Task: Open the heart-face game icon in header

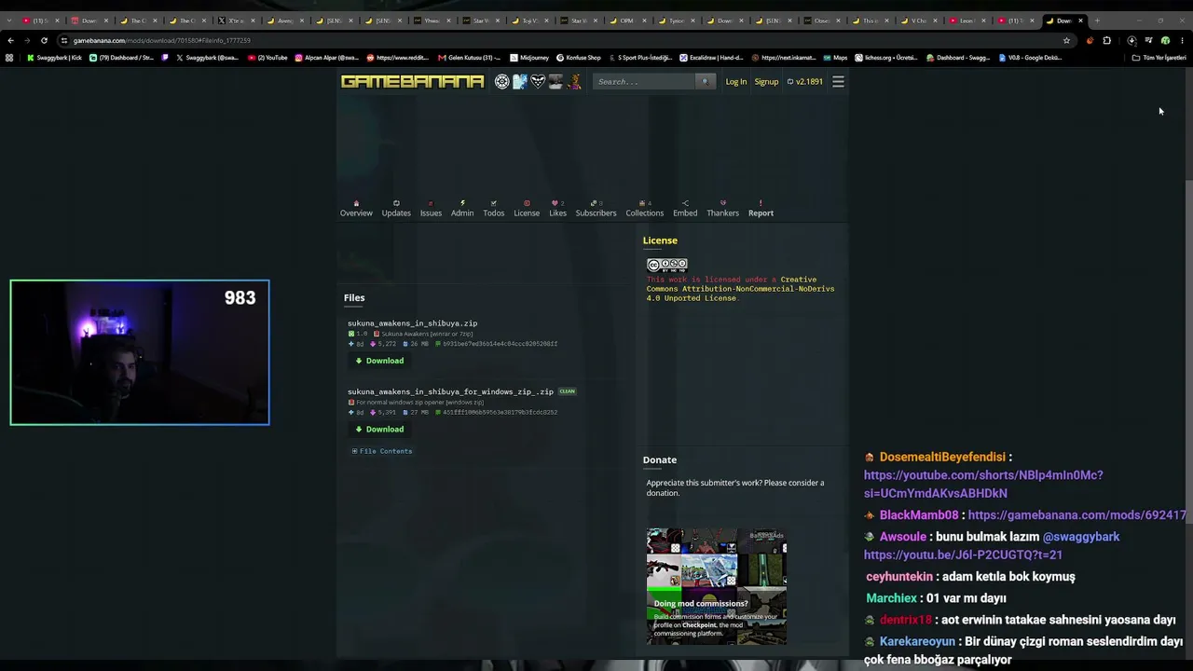Action: pyautogui.click(x=538, y=82)
